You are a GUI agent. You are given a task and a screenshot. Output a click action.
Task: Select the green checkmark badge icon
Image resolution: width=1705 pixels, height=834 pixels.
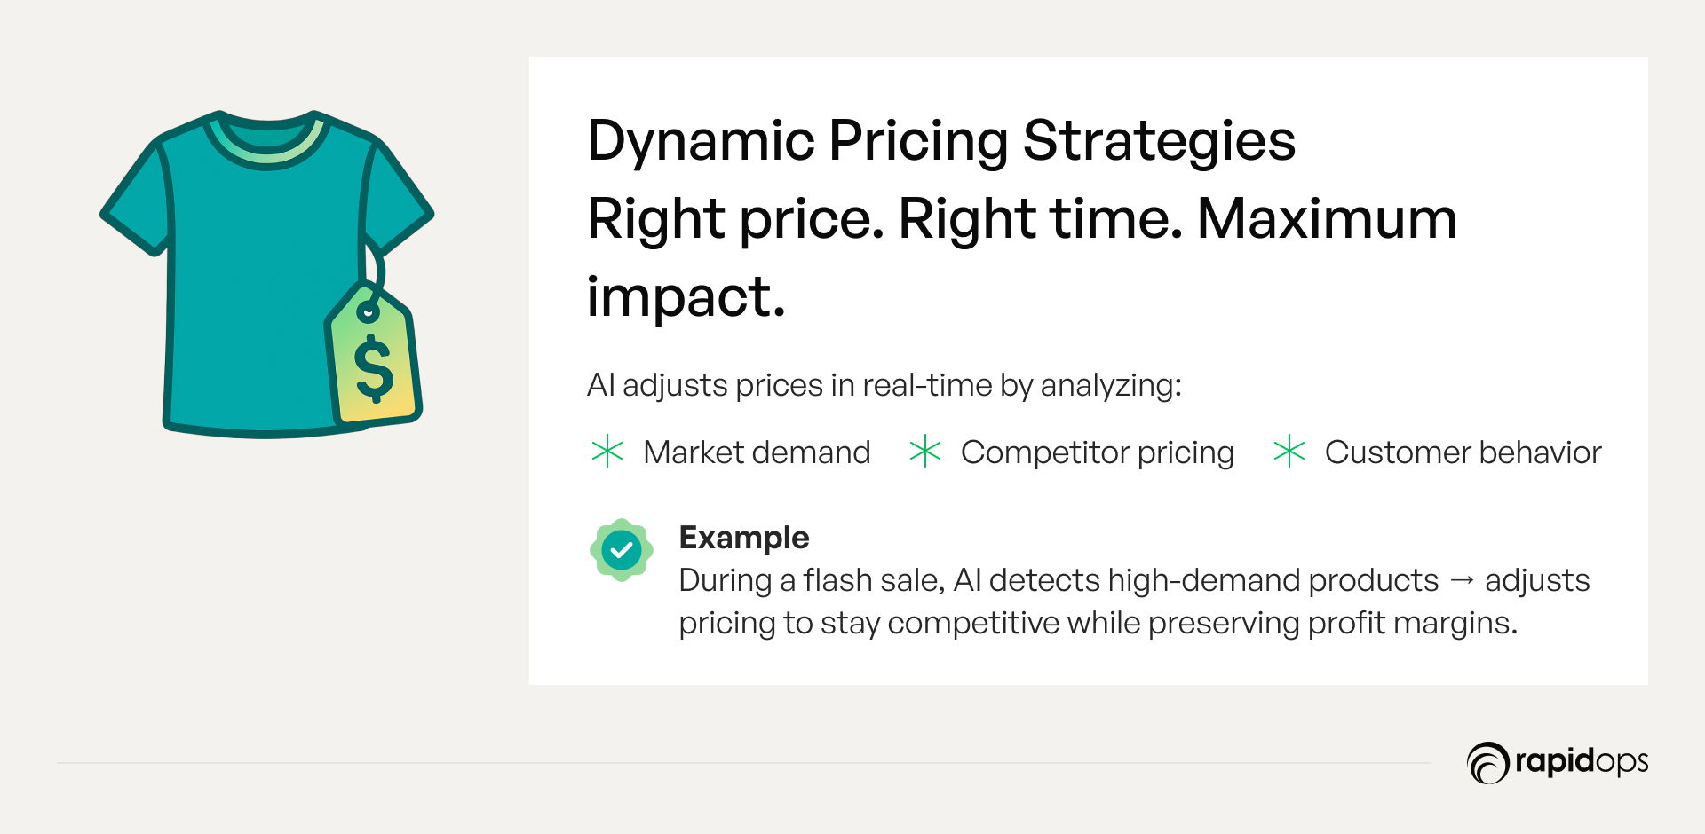tap(622, 550)
